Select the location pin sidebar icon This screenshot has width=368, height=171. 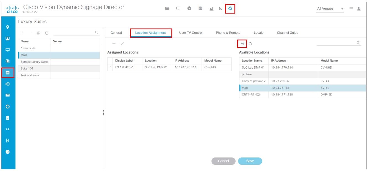tap(8, 27)
